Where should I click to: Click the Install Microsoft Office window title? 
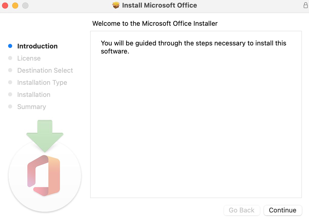click(x=159, y=5)
